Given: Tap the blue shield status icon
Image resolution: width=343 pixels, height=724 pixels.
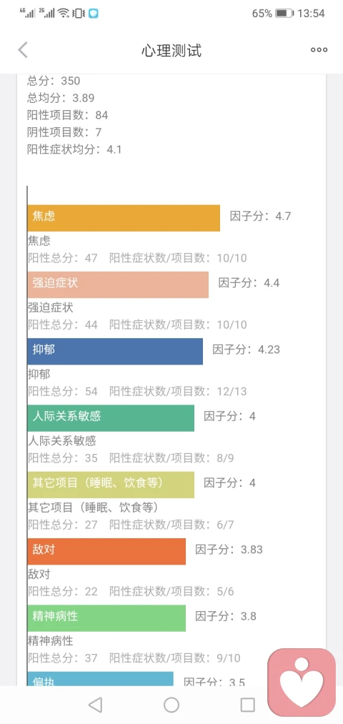Looking at the screenshot, I should coord(93,14).
